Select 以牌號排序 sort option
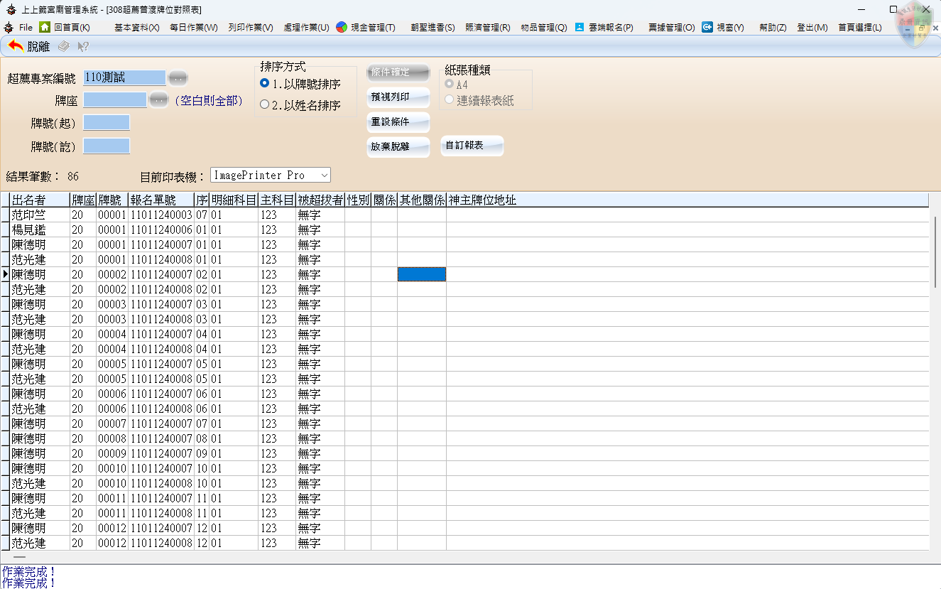This screenshot has width=941, height=589. point(265,83)
